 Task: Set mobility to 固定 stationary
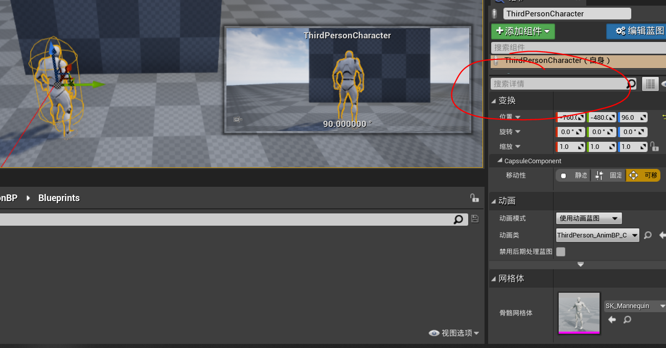(608, 176)
